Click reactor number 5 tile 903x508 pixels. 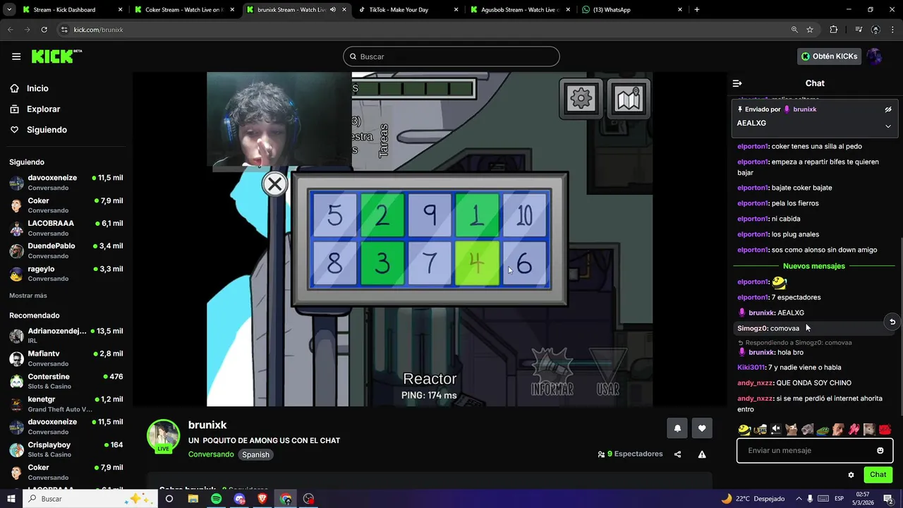[334, 215]
